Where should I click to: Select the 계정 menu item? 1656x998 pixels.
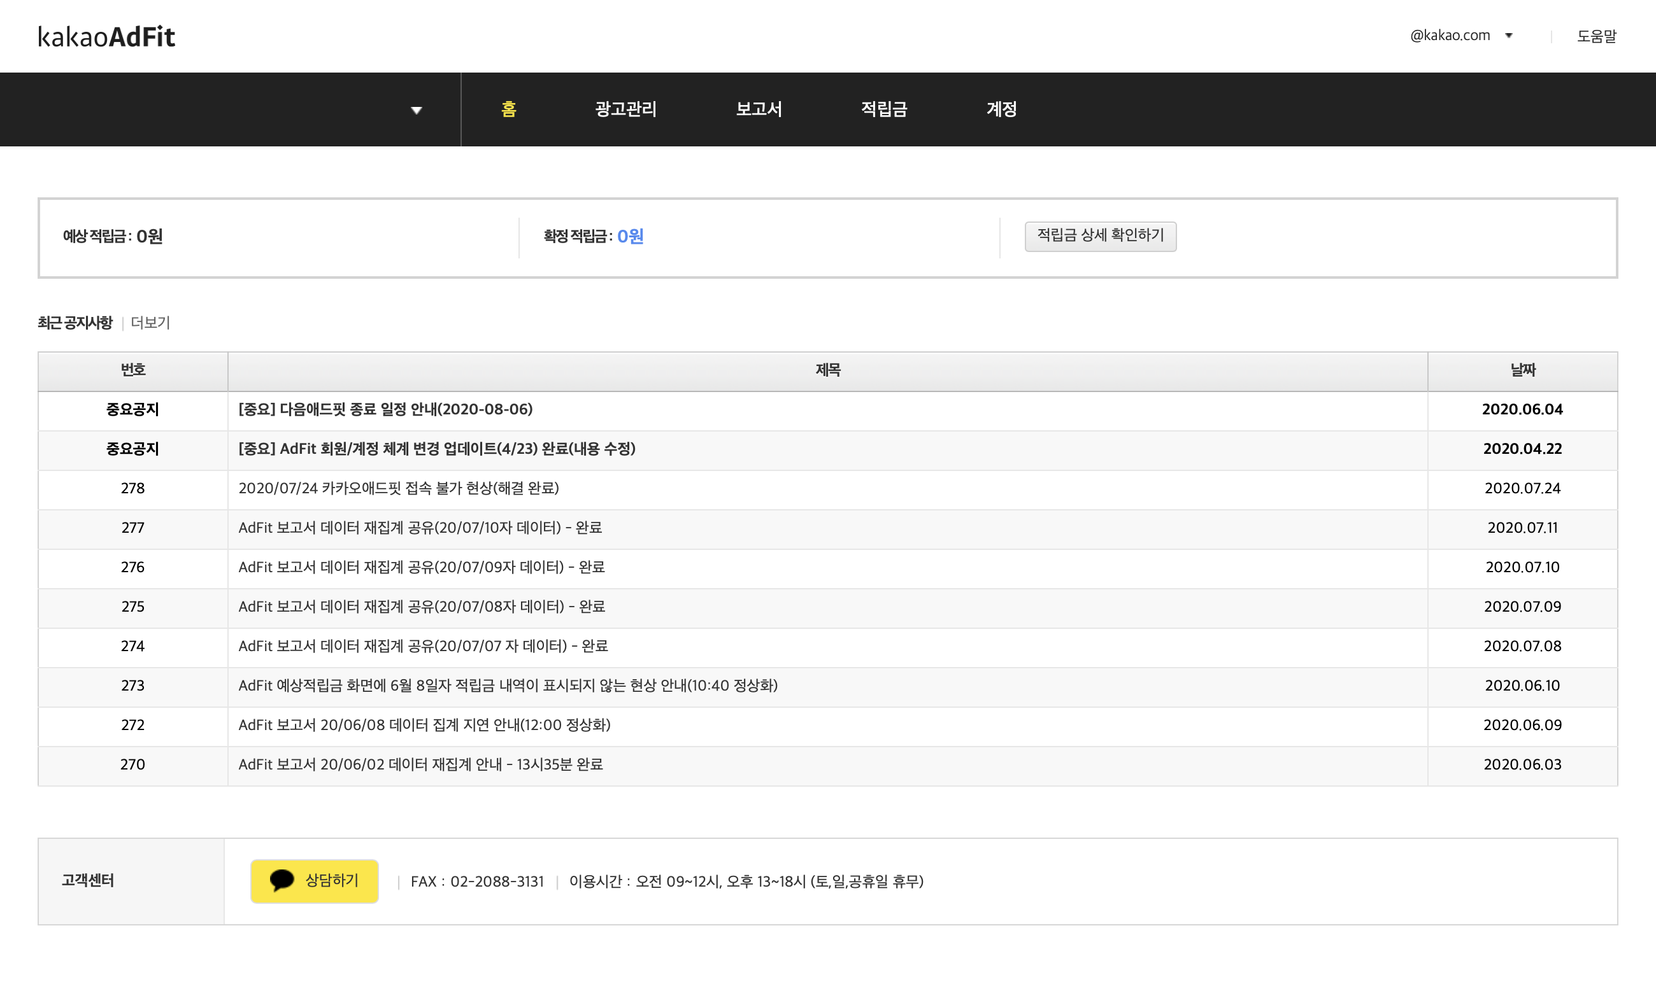tap(1001, 109)
